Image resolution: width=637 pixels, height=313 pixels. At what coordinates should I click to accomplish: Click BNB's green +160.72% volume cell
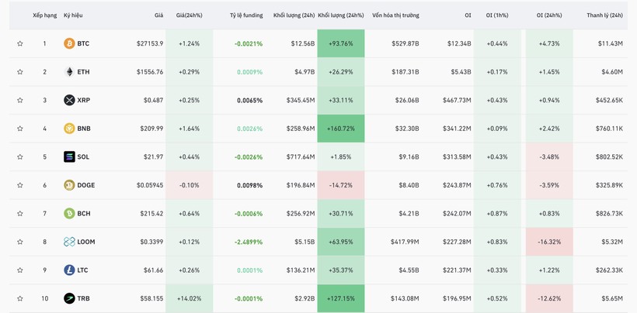[x=340, y=129]
